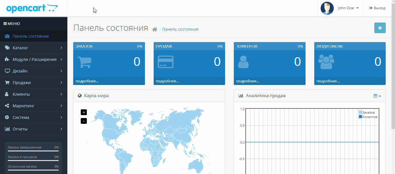This screenshot has width=395, height=174.
Task: Open the Маркетинг sidebar menu
Action: [33, 106]
